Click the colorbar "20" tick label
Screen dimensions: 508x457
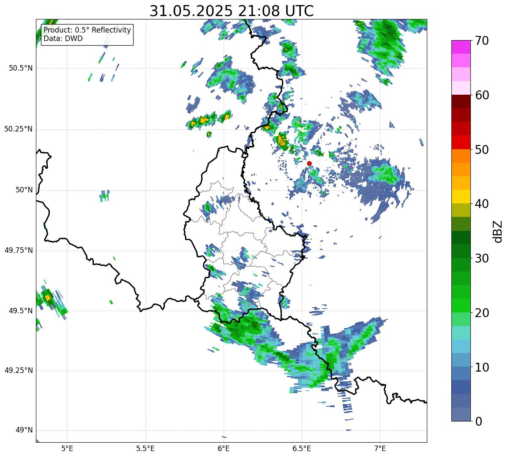click(482, 313)
